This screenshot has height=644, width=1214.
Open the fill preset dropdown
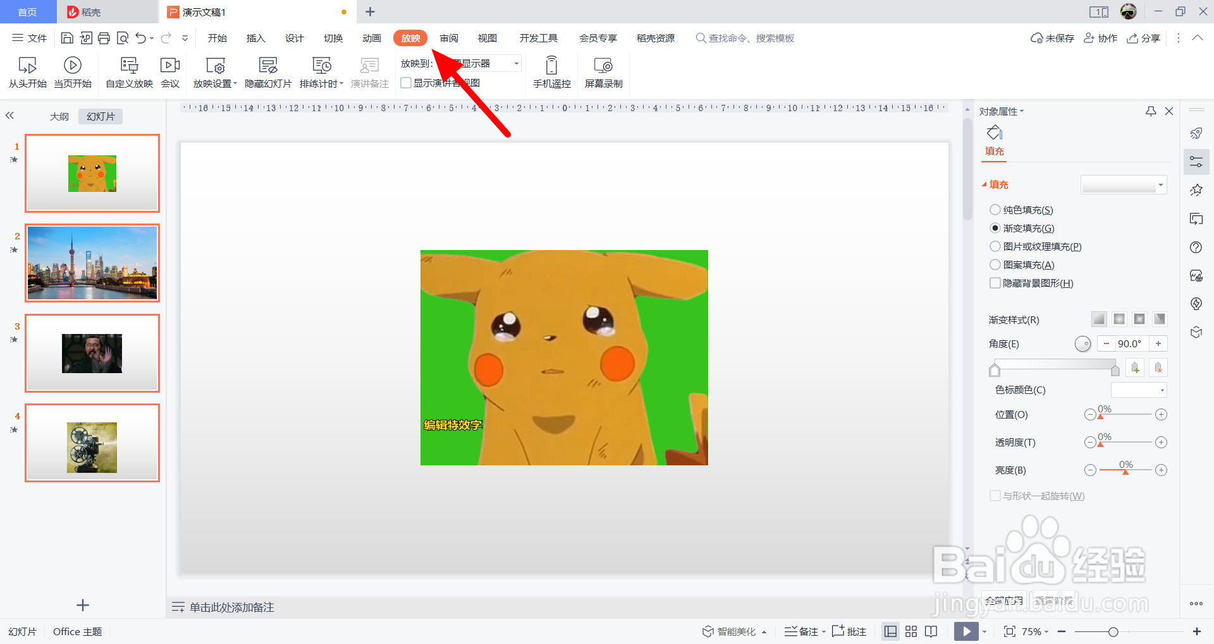coord(1161,185)
